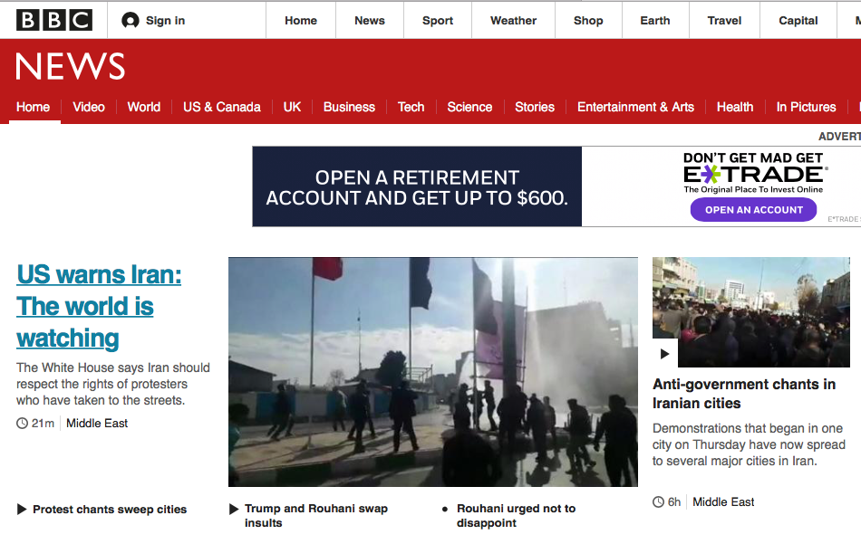Open headline US warns Iran: The world is watching
This screenshot has height=544, width=861.
pyautogui.click(x=99, y=306)
